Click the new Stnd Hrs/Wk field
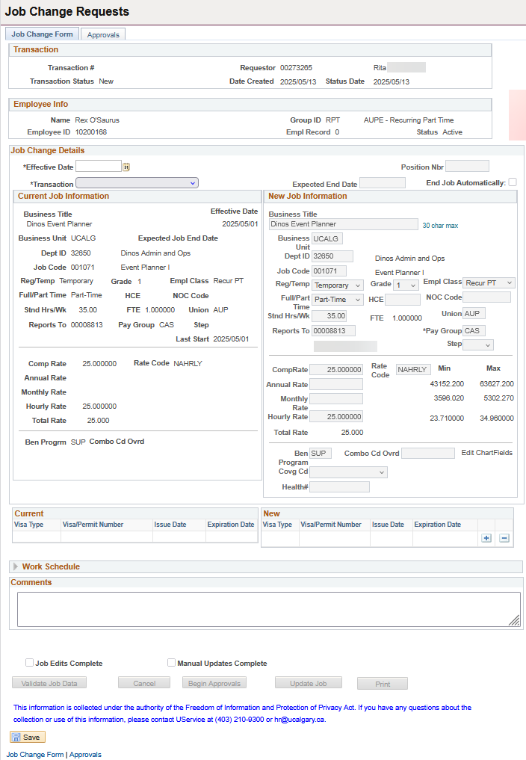Image resolution: width=526 pixels, height=760 pixels. pyautogui.click(x=329, y=316)
